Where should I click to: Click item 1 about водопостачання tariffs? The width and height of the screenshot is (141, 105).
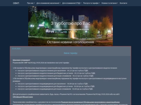(65, 68)
